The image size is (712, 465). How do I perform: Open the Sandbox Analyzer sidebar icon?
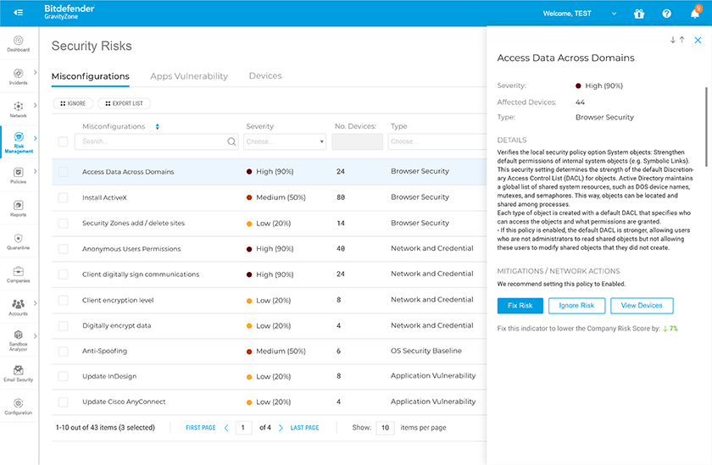pos(18,335)
